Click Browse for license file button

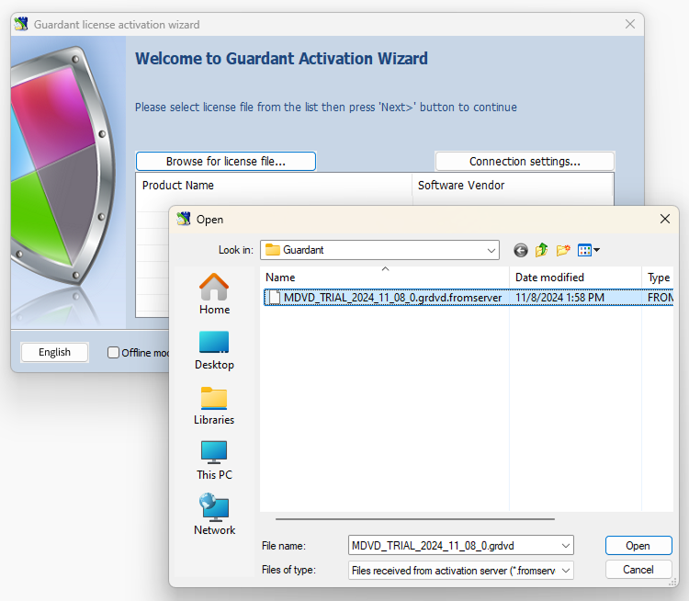coord(226,162)
